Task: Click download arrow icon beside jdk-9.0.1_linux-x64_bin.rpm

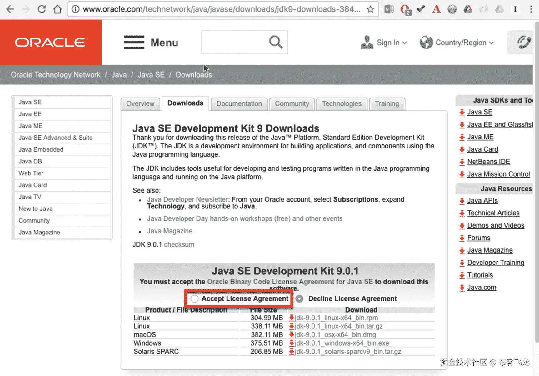Action: (292, 318)
